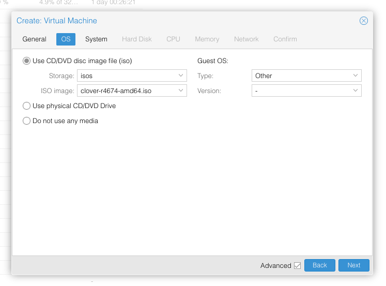Jump to the Confirm tab
Viewport: 386px width, 286px height.
[x=285, y=39]
